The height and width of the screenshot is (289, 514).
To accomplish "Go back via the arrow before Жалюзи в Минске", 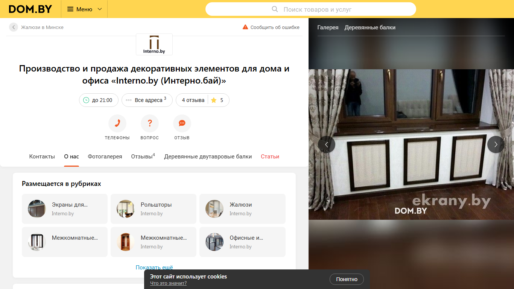I will tap(14, 27).
